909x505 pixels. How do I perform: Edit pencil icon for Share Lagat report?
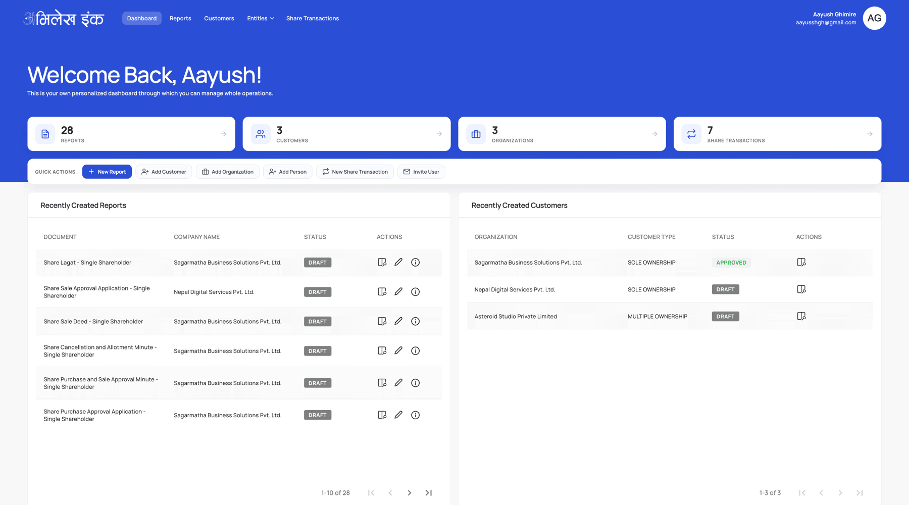[398, 262]
